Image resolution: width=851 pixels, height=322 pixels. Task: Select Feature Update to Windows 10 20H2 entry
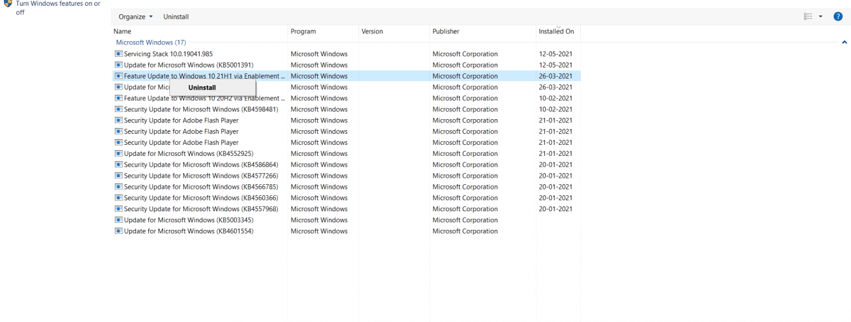click(x=204, y=99)
